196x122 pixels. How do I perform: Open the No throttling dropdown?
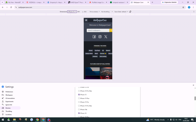coord(107,12)
